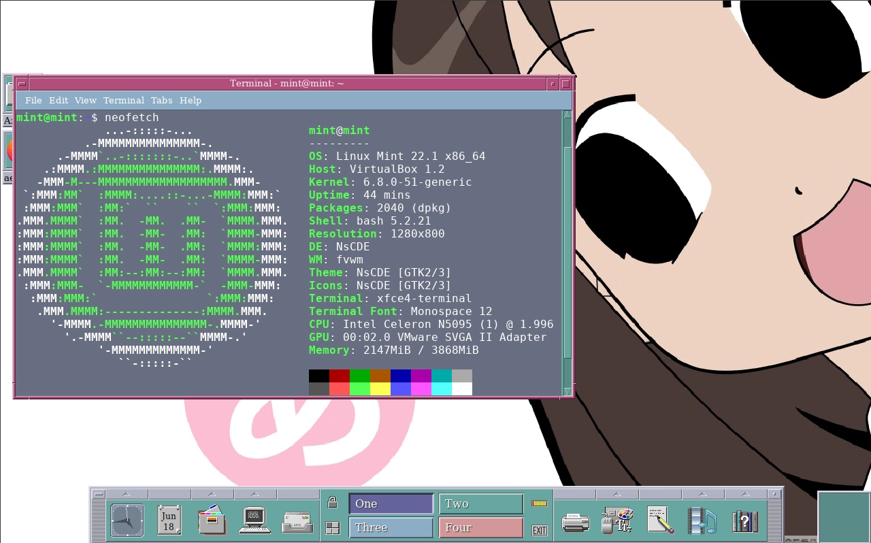The height and width of the screenshot is (543, 871).
Task: Click the dark blue neofetch color block
Action: click(401, 376)
